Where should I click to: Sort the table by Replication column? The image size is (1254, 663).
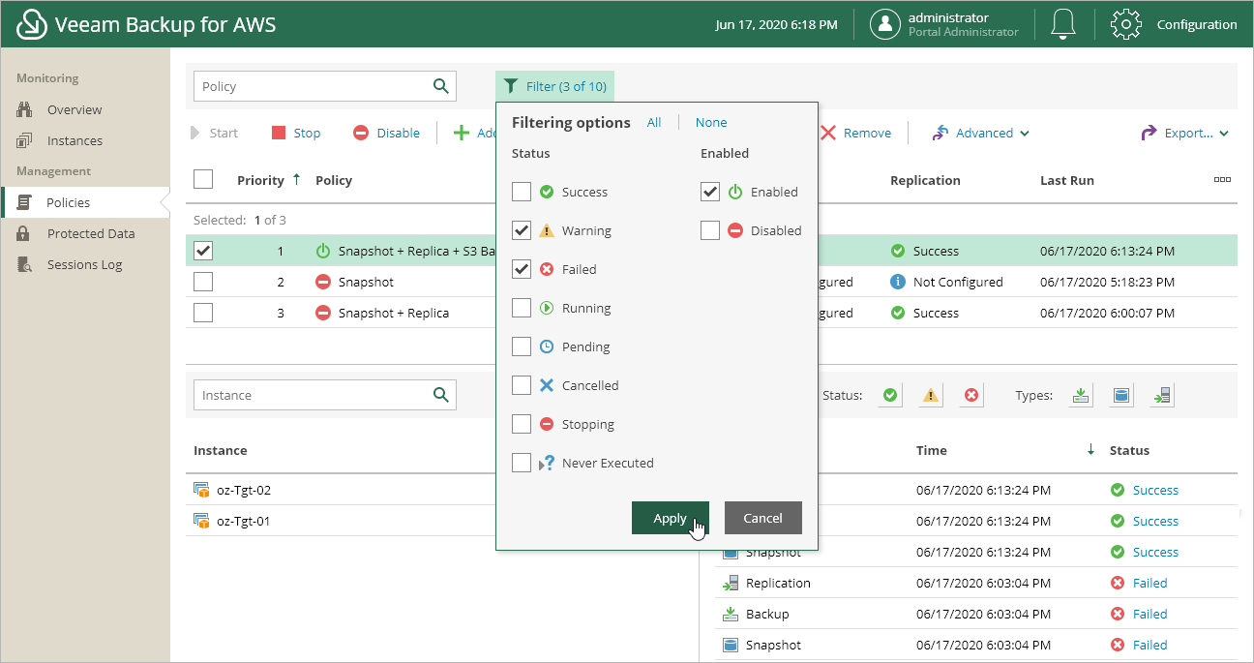(925, 180)
